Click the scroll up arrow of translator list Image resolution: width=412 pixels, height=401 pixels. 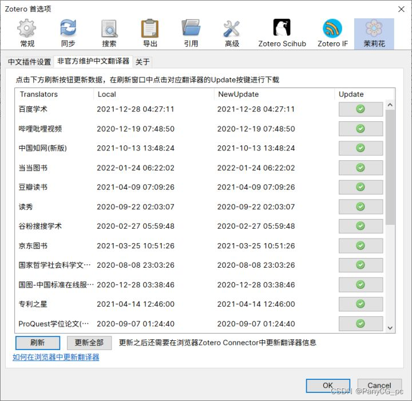390,105
